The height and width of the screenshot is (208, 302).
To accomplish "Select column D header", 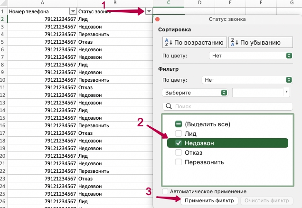I will tap(199, 3).
